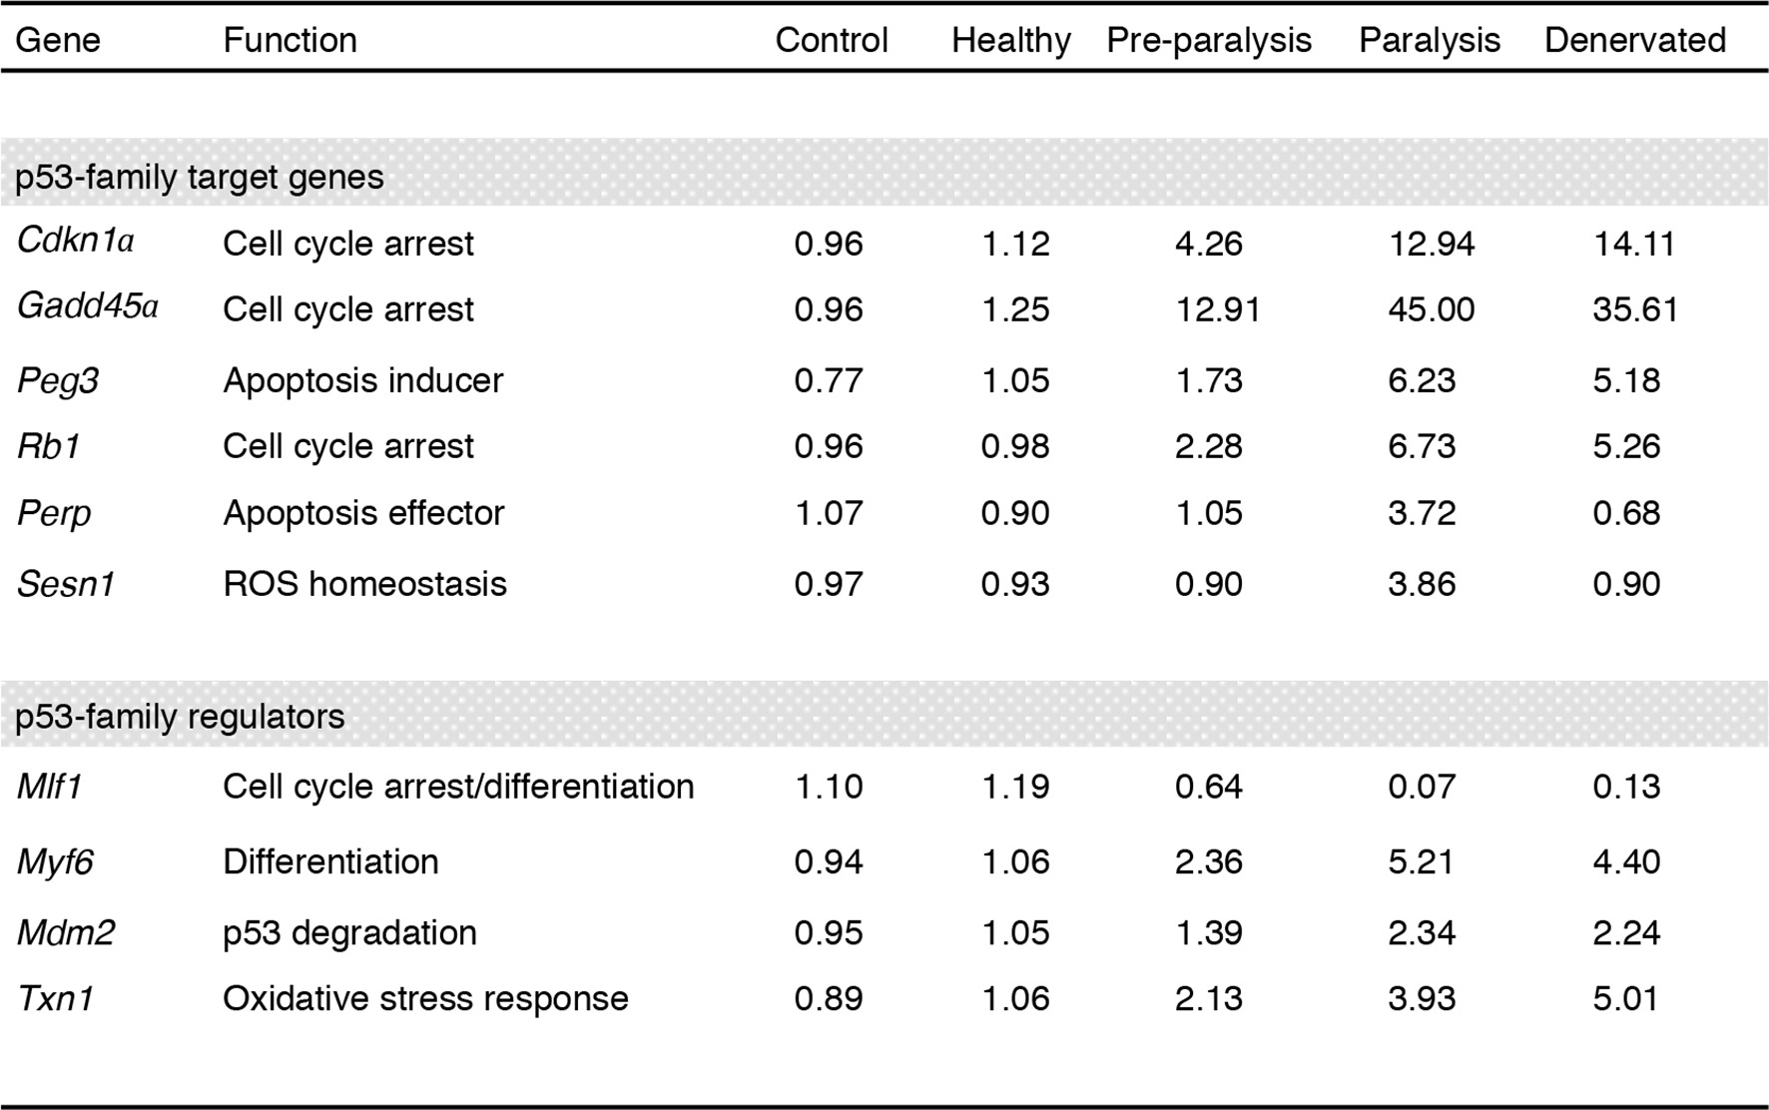Select the Pre-paralysis column header
This screenshot has height=1110, width=1769.
1208,40
